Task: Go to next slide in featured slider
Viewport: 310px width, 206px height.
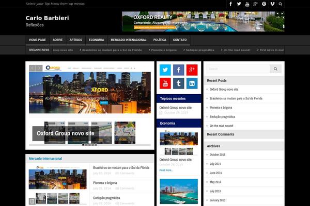Action: point(39,68)
